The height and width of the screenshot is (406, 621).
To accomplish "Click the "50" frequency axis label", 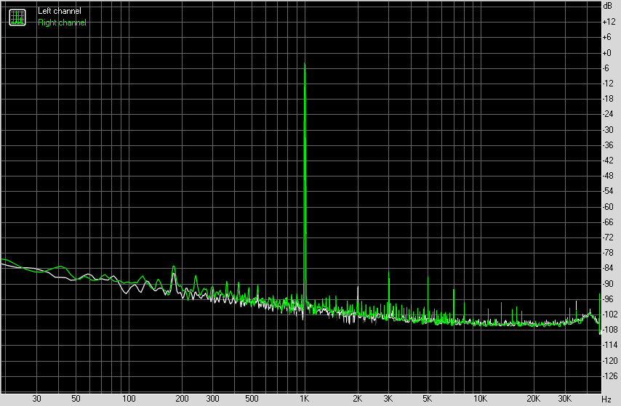I will (x=76, y=399).
